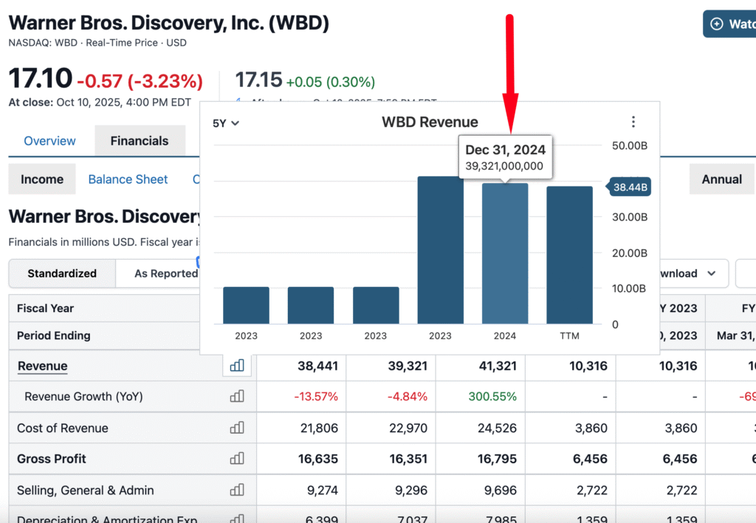Select the Financials tab
The width and height of the screenshot is (756, 523).
[x=140, y=141]
